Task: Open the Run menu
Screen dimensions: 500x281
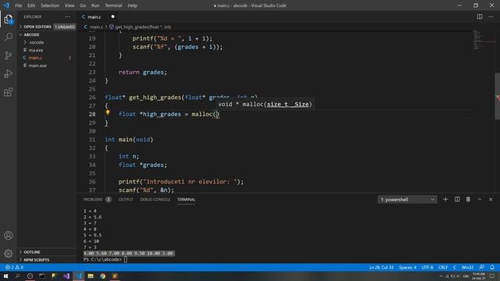Action: (x=95, y=5)
